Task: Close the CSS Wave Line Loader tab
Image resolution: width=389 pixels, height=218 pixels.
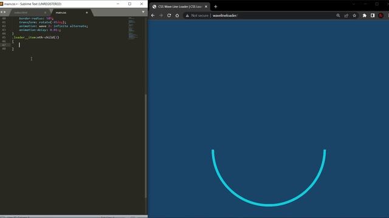Action: click(206, 7)
